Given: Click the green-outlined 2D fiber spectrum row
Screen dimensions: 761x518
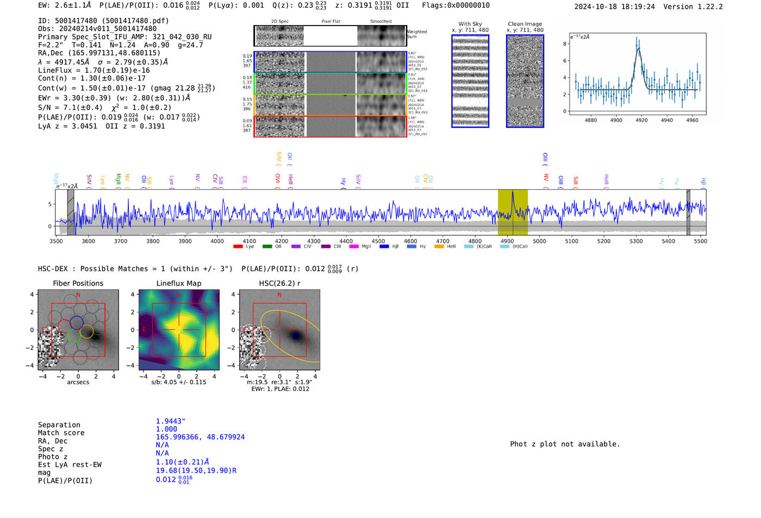Looking at the screenshot, I should 330,83.
